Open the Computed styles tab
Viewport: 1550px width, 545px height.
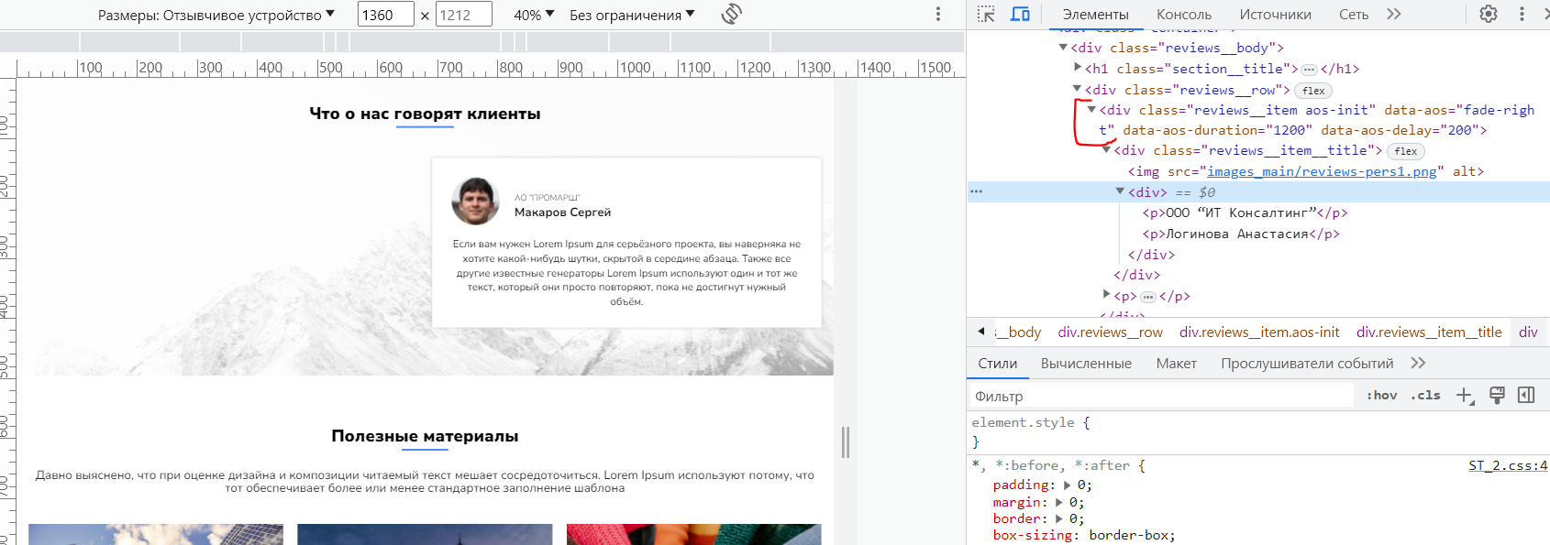1086,363
